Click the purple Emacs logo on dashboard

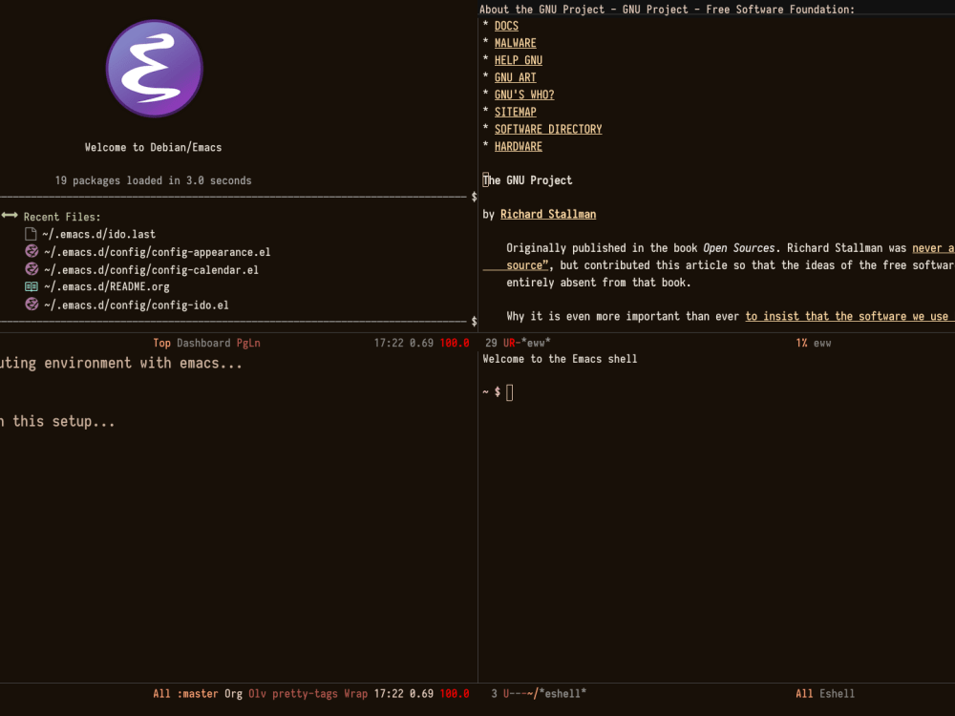point(154,68)
